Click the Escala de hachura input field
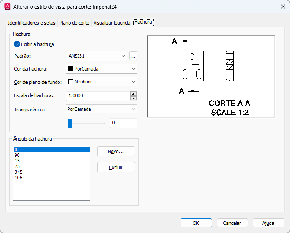The image size is (290, 233). click(97, 95)
